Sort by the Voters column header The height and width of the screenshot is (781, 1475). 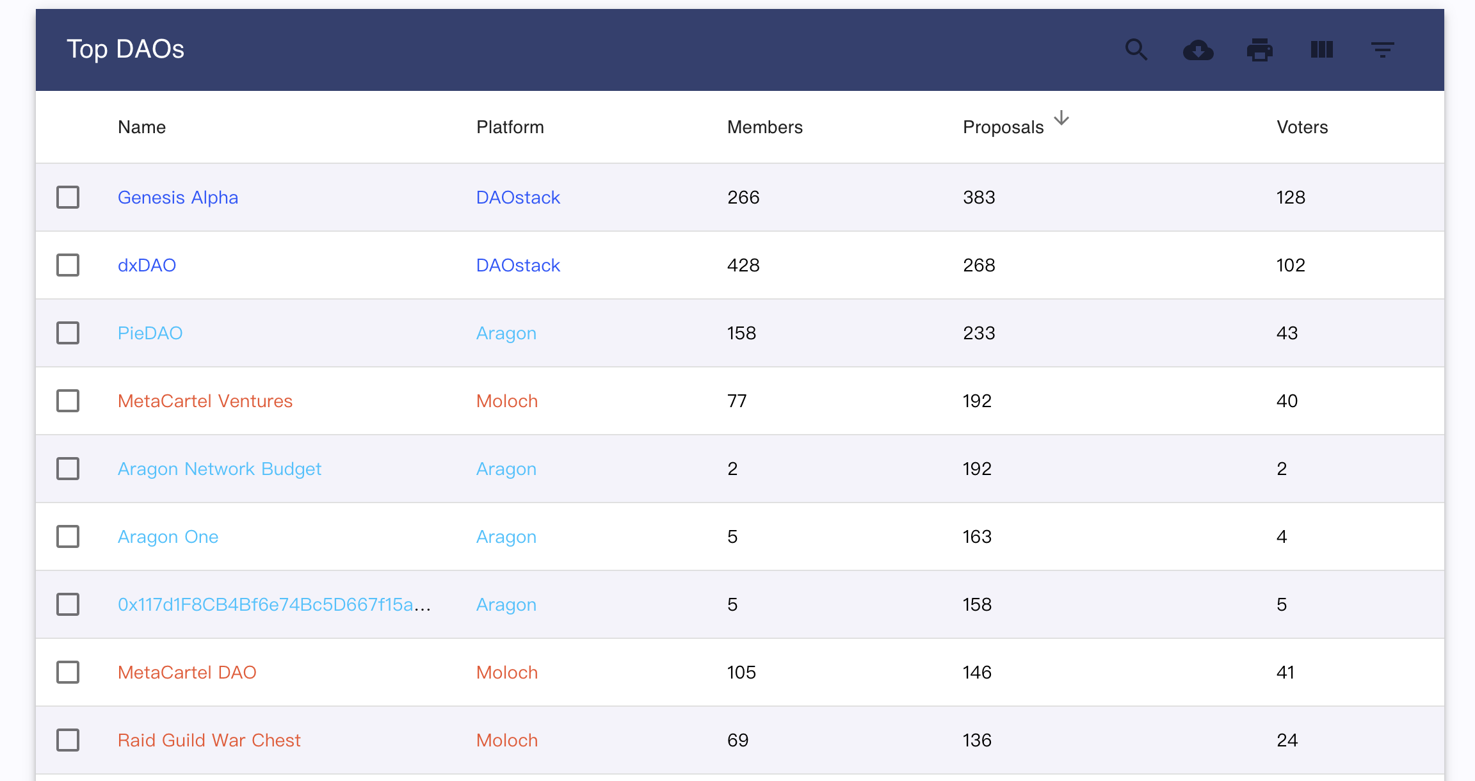pos(1302,127)
